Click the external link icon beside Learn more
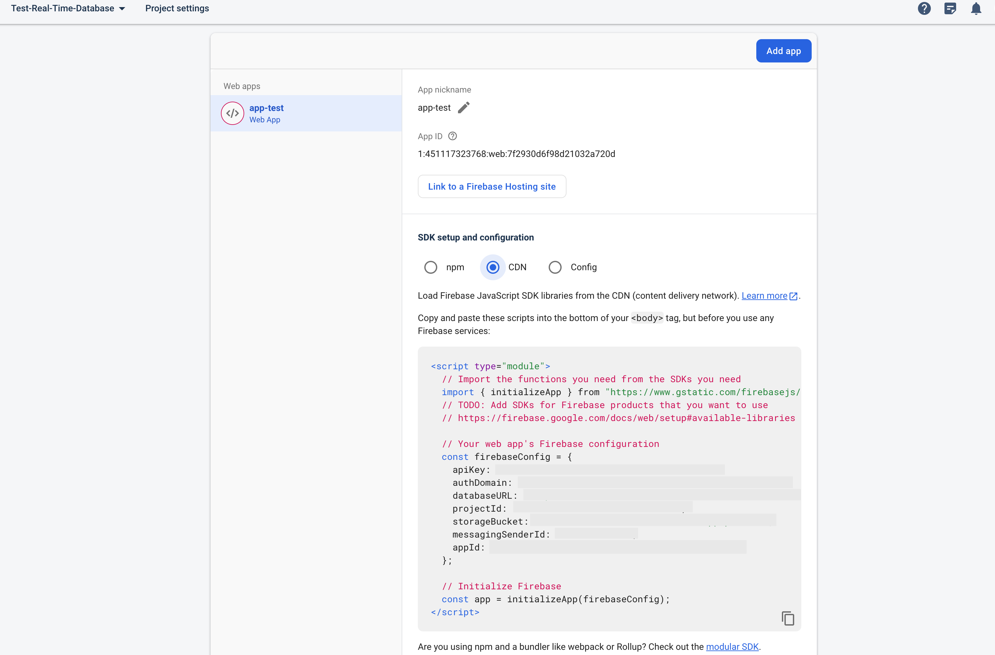 click(x=793, y=296)
